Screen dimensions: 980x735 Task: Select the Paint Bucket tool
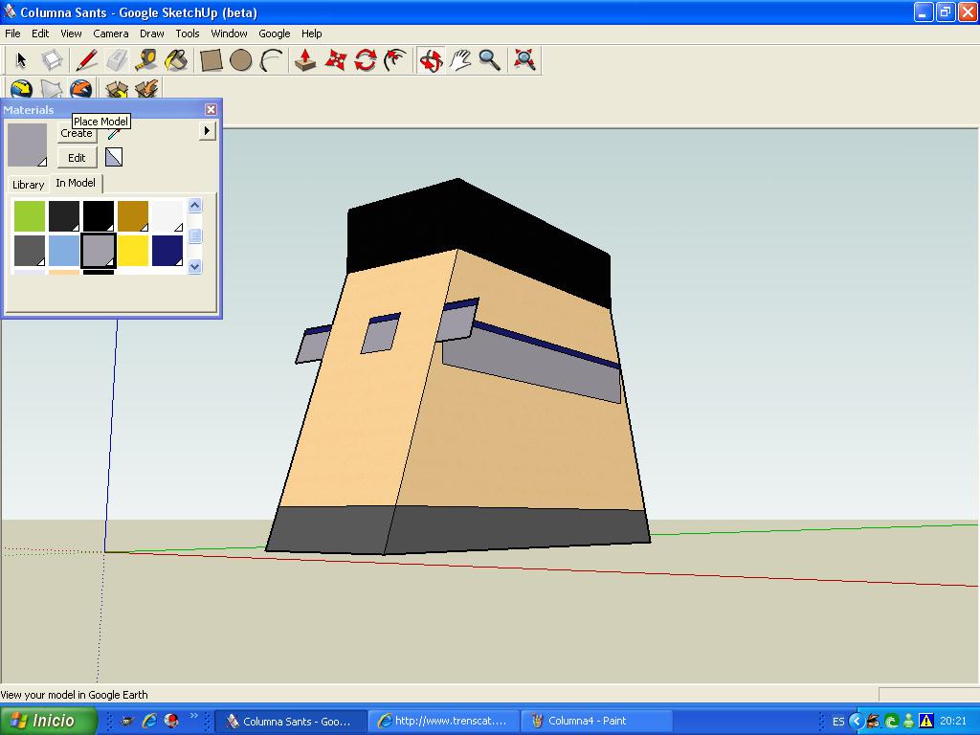coord(177,60)
